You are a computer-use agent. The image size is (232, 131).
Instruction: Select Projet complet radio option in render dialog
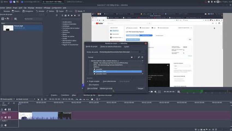93,81
